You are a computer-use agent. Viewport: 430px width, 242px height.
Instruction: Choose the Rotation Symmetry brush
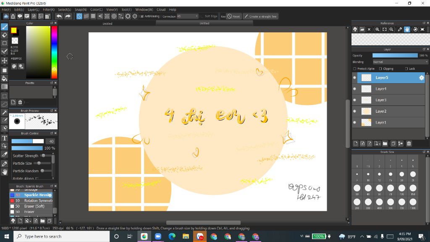(x=31, y=201)
